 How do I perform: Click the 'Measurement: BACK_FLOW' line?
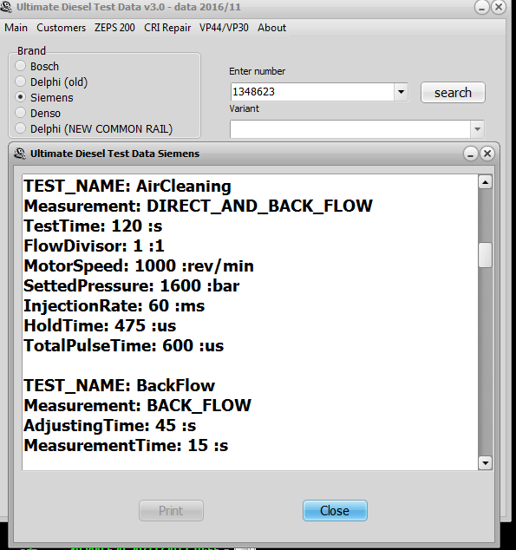137,406
